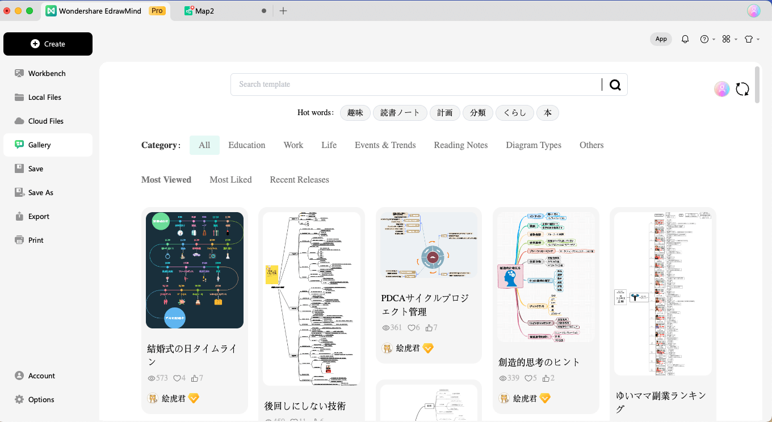Click the refresh arrows icon
This screenshot has width=772, height=422.
click(742, 89)
